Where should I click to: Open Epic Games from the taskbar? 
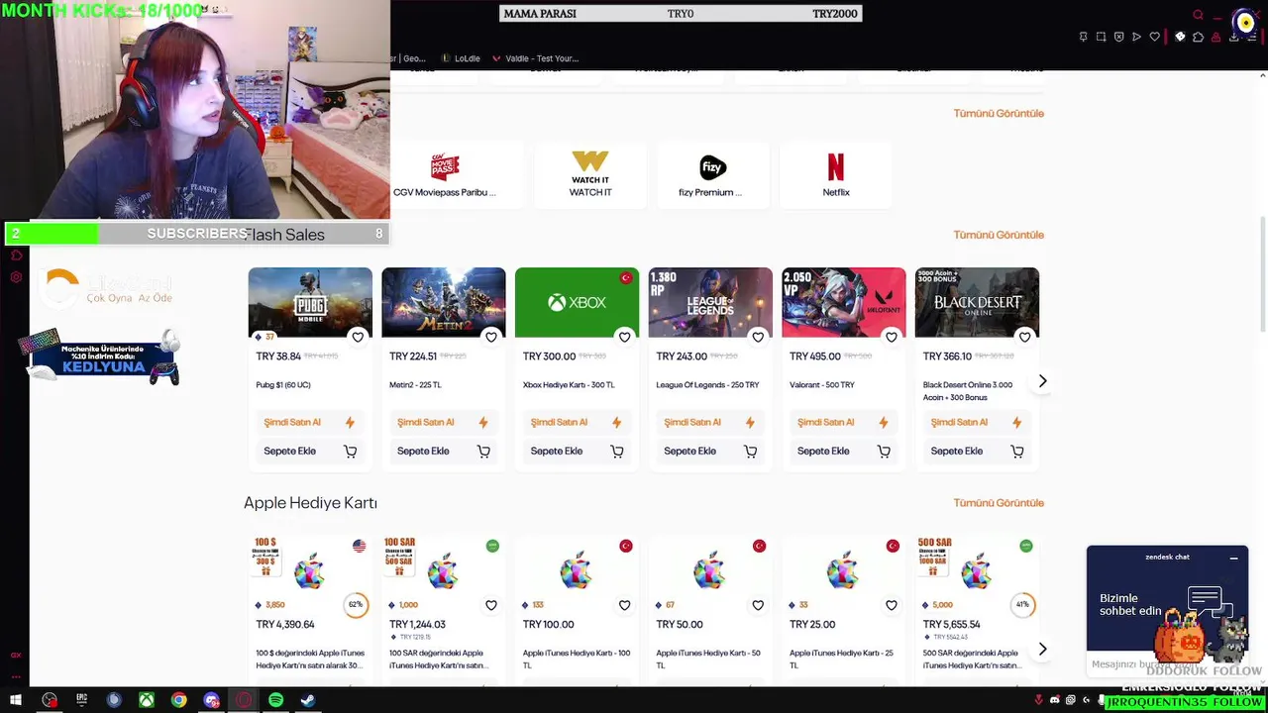[81, 700]
